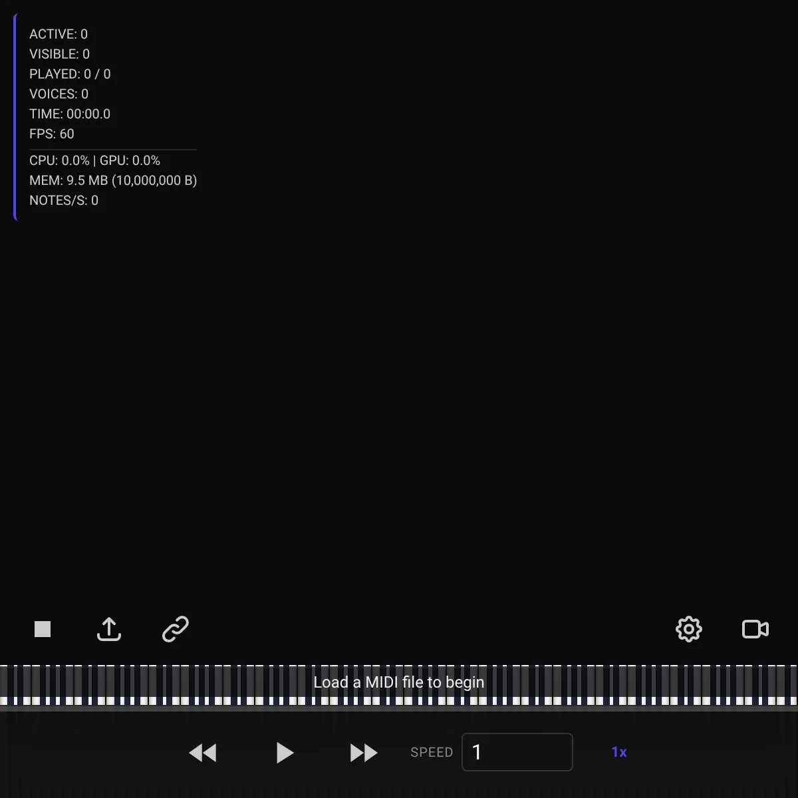Screen dimensions: 798x798
Task: Click the MEM: 9.5 MB readout
Action: pos(113,180)
